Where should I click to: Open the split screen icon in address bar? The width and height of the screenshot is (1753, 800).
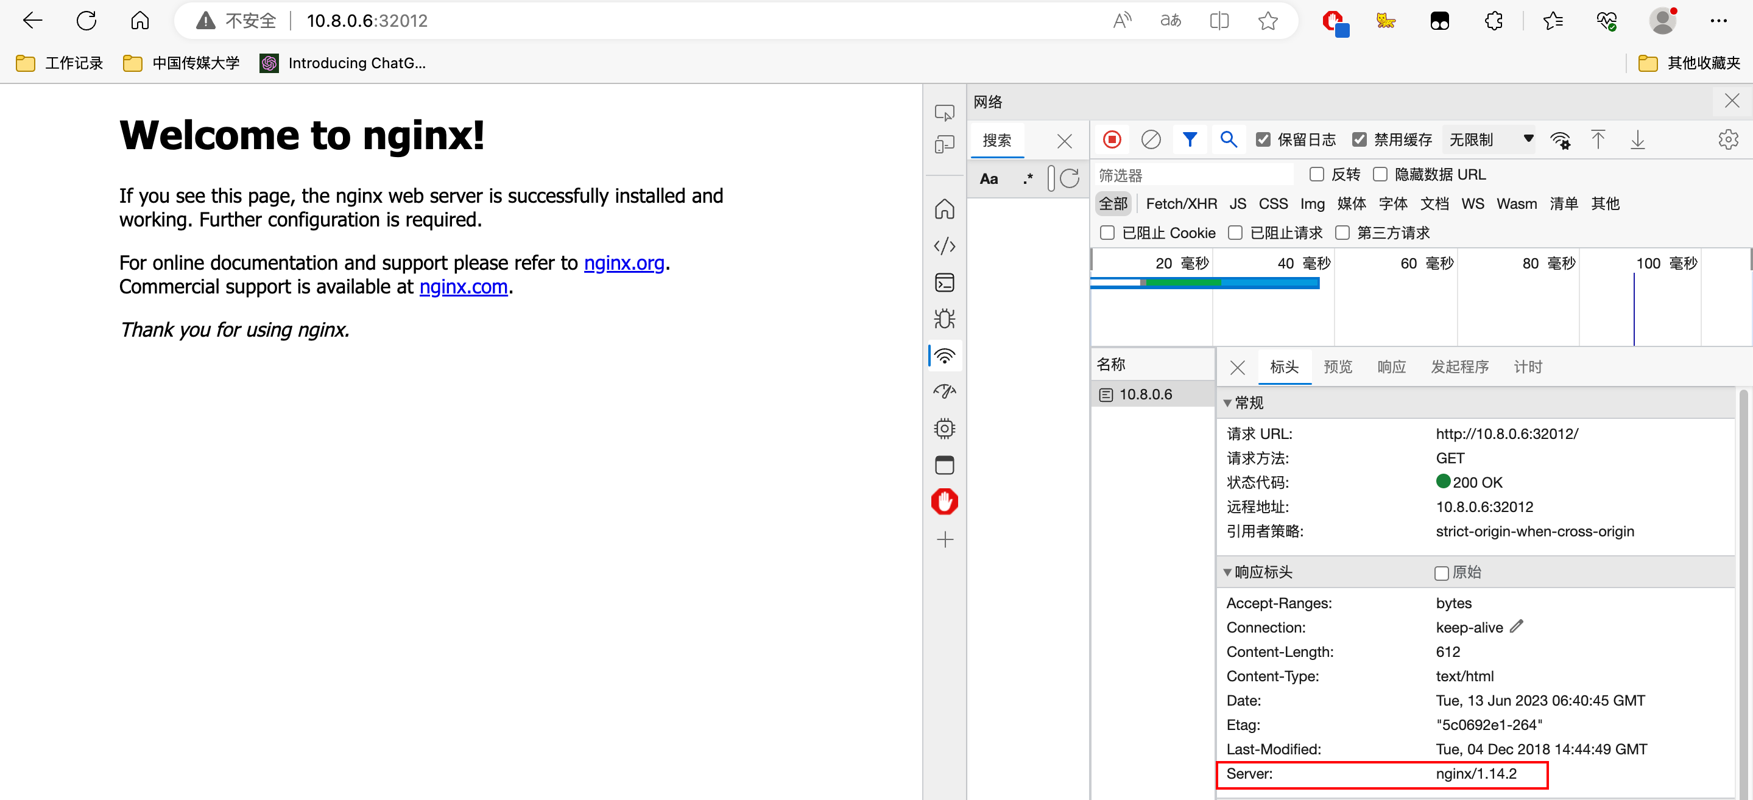1219,21
